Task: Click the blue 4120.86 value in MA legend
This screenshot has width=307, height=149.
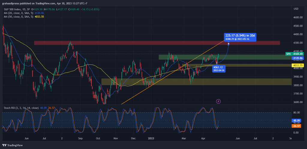Action: [x=39, y=13]
